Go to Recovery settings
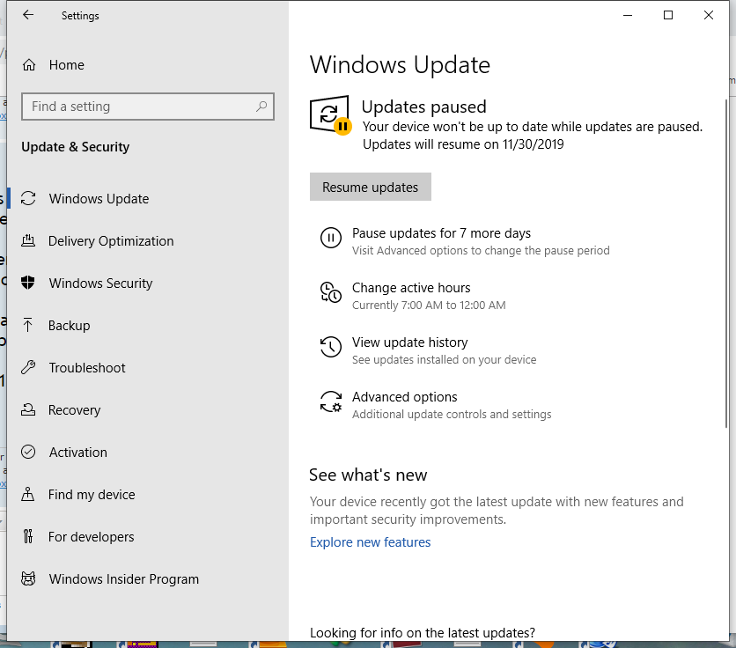The height and width of the screenshot is (648, 736). tap(75, 410)
